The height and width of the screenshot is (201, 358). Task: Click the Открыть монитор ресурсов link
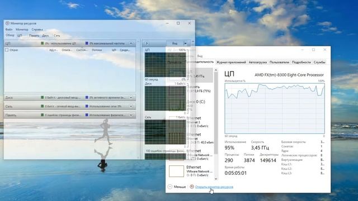pyautogui.click(x=214, y=187)
